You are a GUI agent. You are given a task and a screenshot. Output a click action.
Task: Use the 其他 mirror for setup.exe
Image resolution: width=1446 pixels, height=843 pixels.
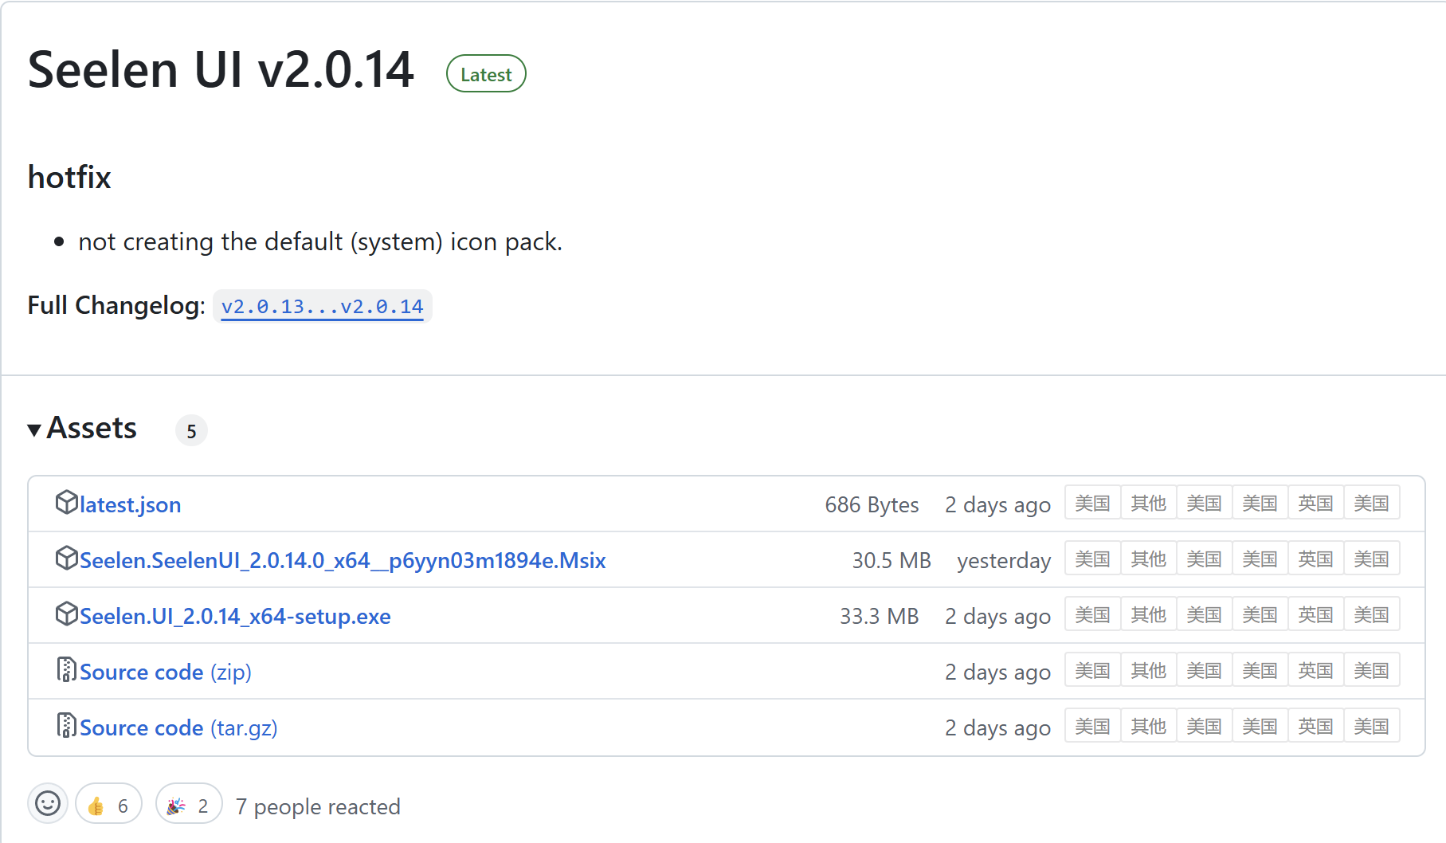click(x=1149, y=614)
